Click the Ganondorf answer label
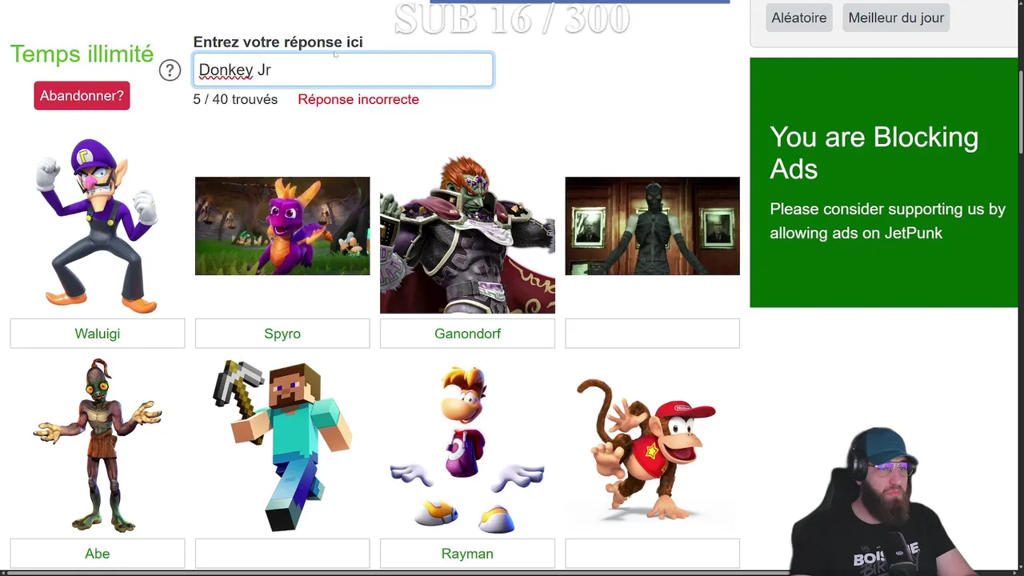The width and height of the screenshot is (1024, 576). [467, 334]
